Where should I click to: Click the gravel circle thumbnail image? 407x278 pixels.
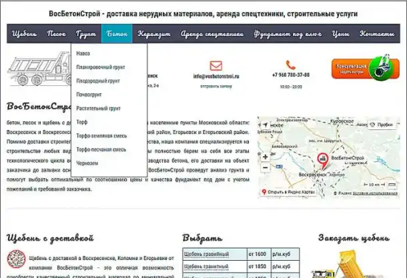(x=16, y=259)
